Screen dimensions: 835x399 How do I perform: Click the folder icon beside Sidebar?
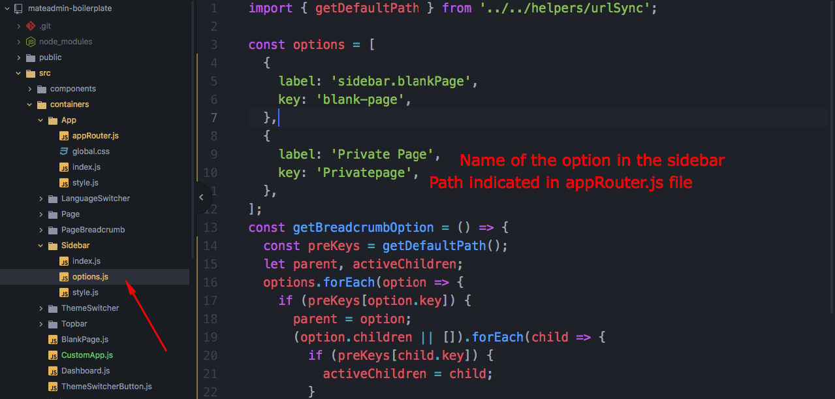tap(53, 246)
